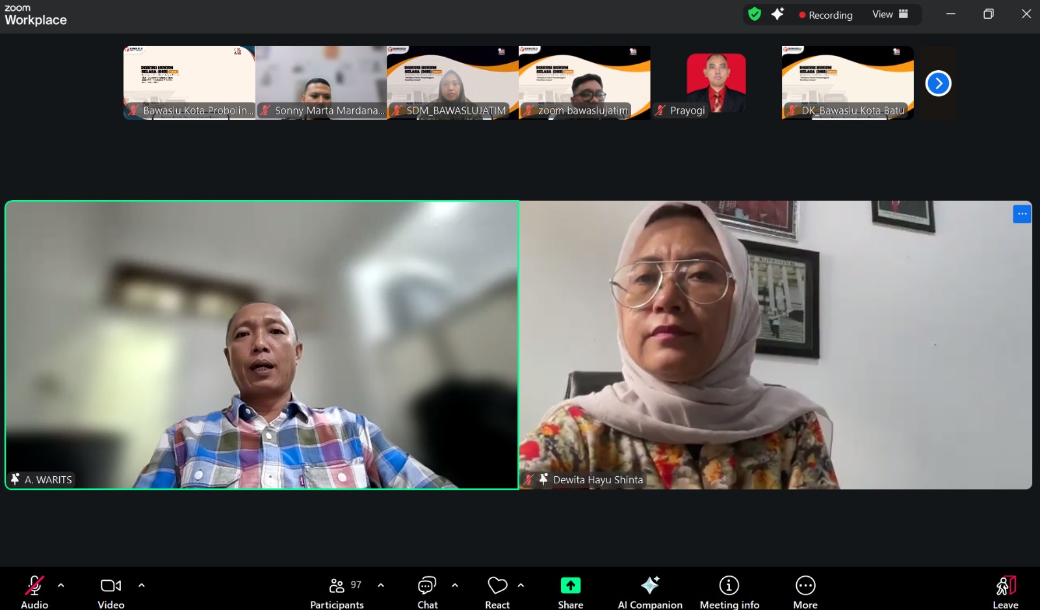This screenshot has width=1040, height=610.
Task: Open the Chat panel
Action: (428, 592)
